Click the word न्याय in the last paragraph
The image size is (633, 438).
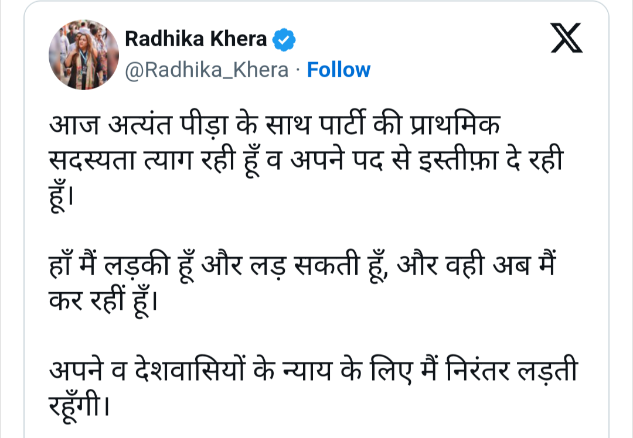[x=307, y=370]
